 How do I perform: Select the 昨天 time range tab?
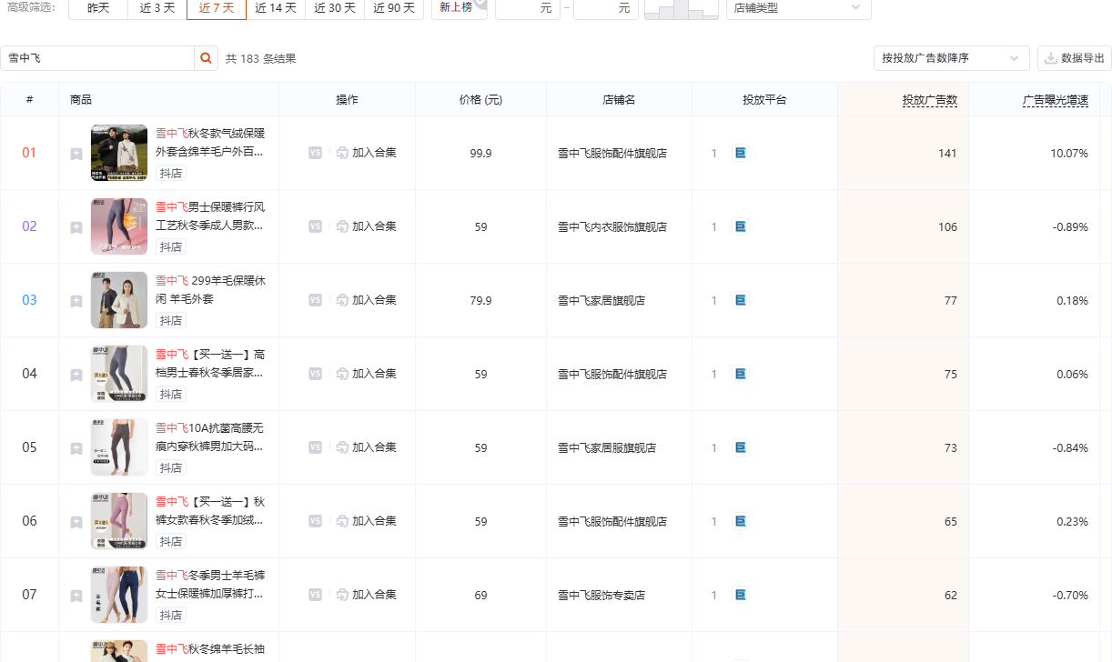(98, 8)
